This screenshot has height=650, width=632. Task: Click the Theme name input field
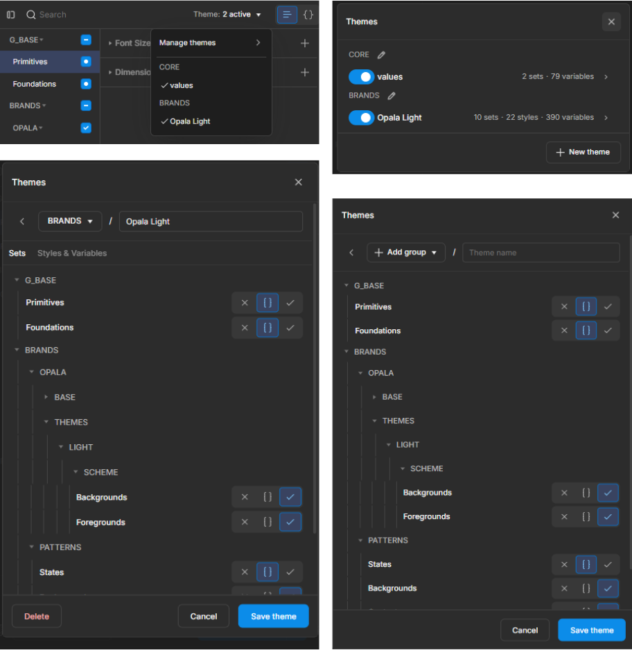[541, 252]
